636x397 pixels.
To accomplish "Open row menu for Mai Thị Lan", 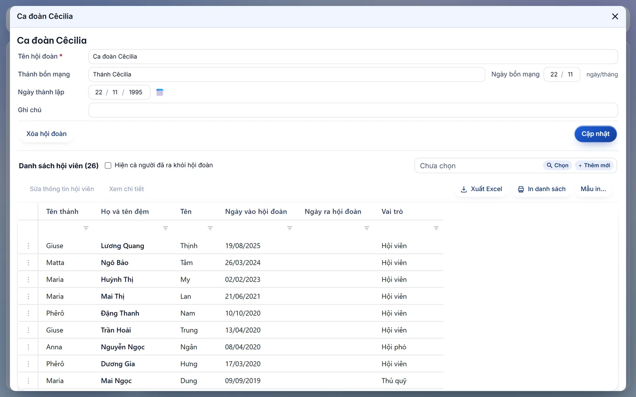I will 28,297.
